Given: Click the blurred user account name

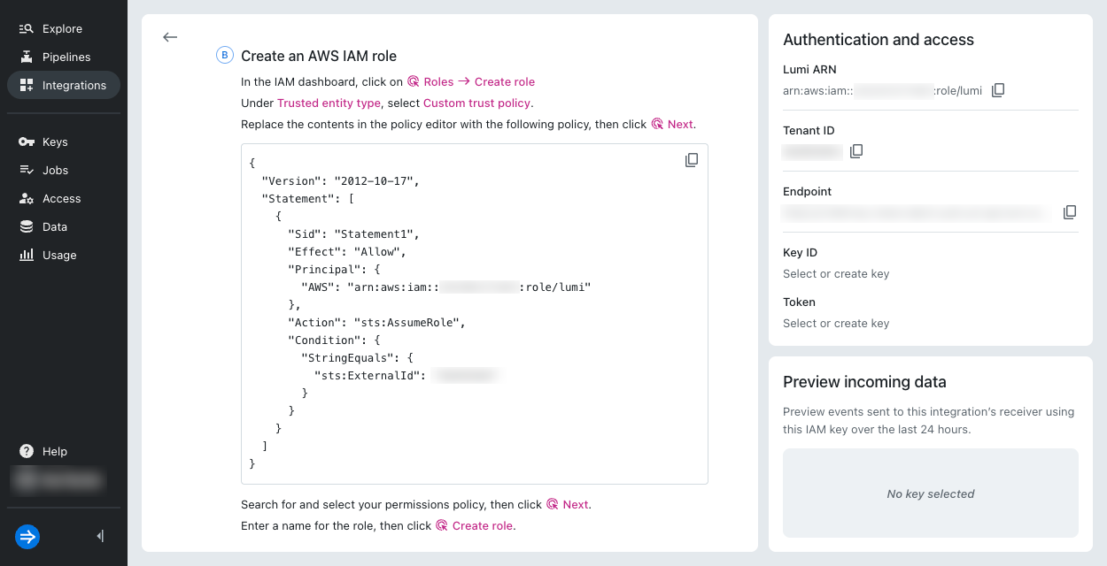Looking at the screenshot, I should [58, 479].
